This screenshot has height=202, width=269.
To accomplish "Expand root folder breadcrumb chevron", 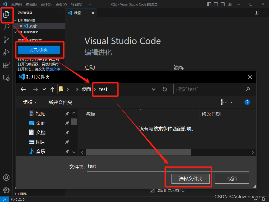I will (68, 89).
